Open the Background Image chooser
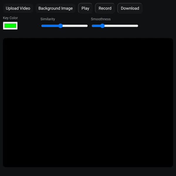The width and height of the screenshot is (176, 176). pyautogui.click(x=55, y=8)
